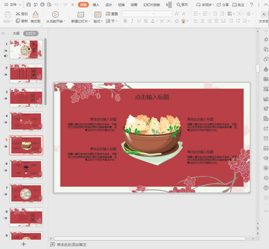
Task: Open the image pane icon in right sidebar
Action: coord(266,148)
